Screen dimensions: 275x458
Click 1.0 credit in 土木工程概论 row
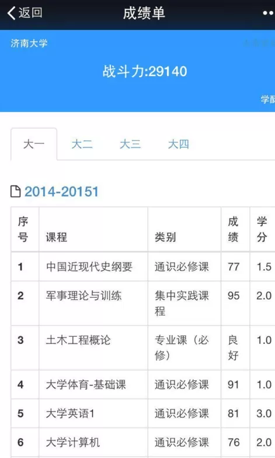[264, 340]
